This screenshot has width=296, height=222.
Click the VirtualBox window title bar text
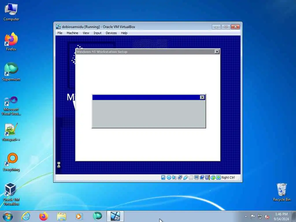[98, 27]
